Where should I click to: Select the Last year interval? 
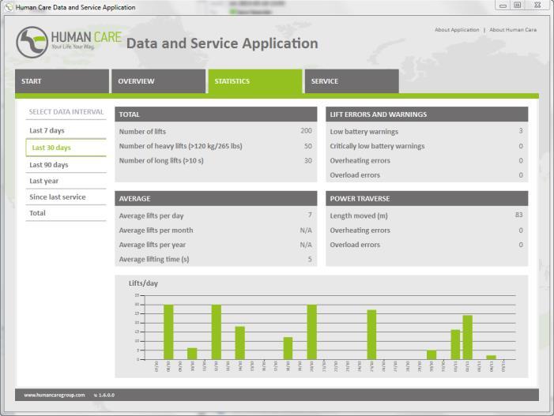(66, 181)
